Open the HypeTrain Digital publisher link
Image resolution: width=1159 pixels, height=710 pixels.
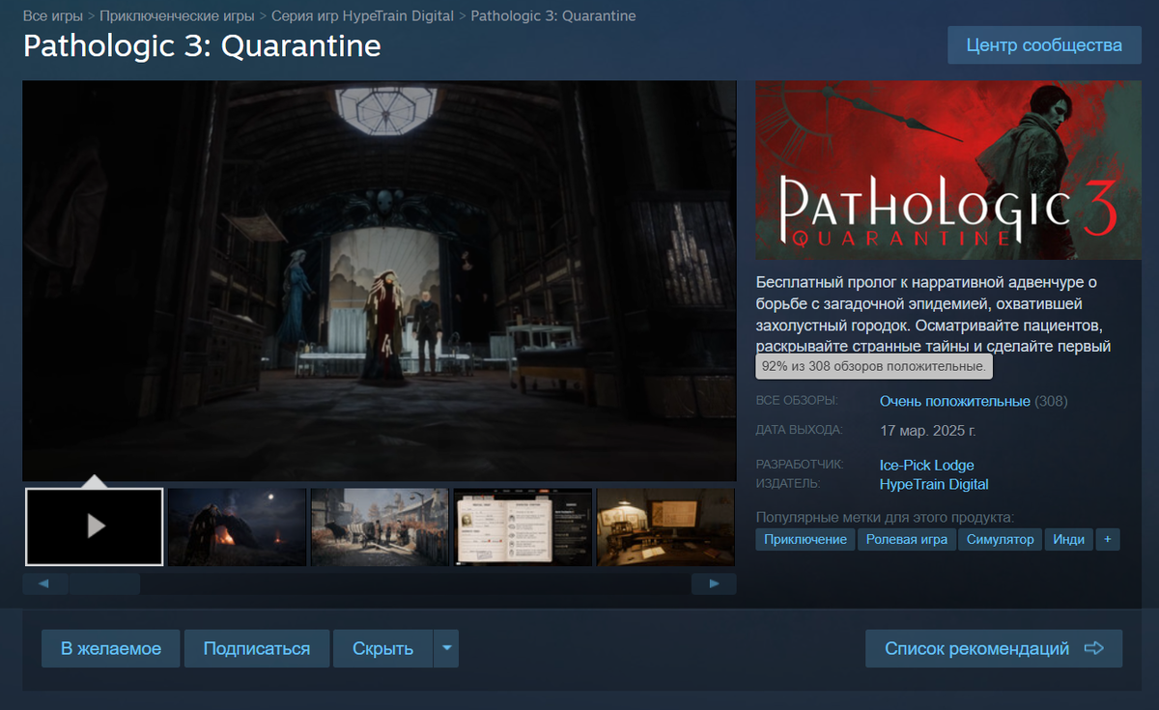934,485
